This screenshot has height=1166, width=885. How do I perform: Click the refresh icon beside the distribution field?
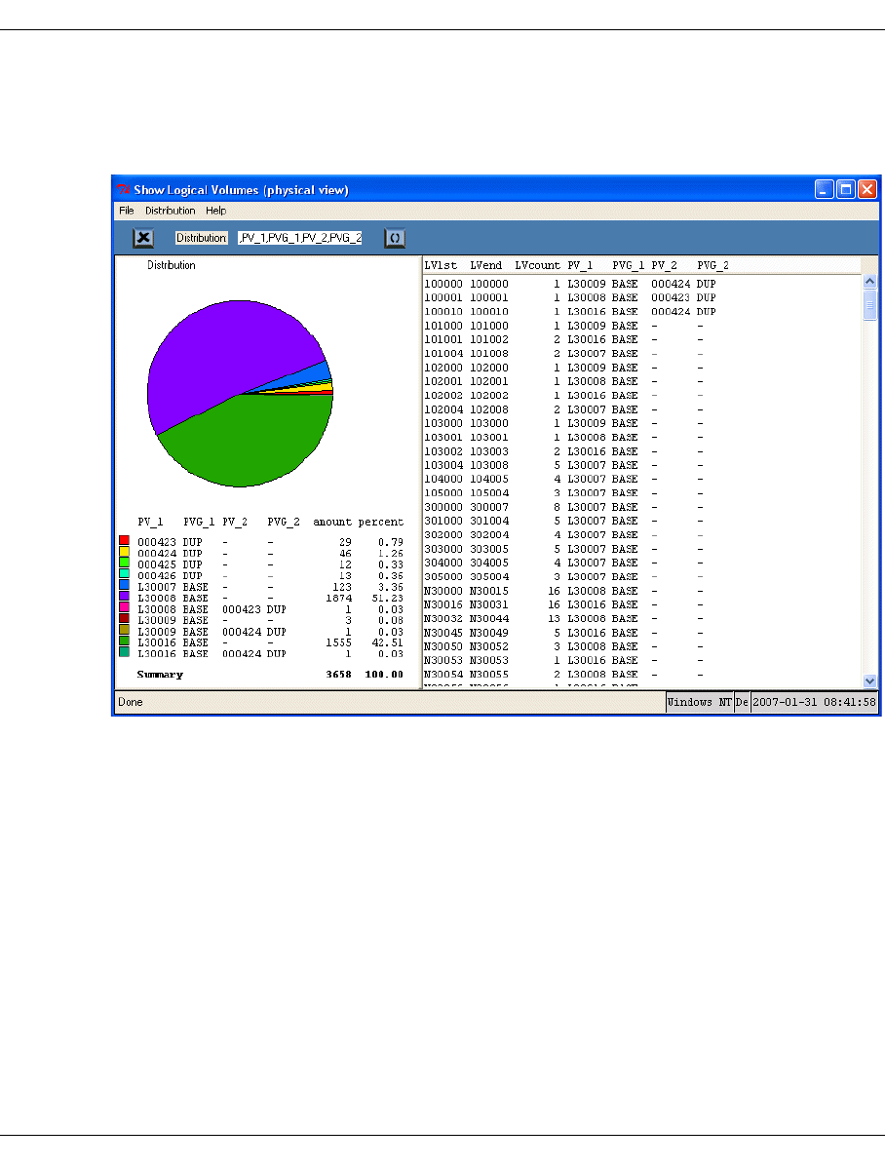pyautogui.click(x=395, y=238)
